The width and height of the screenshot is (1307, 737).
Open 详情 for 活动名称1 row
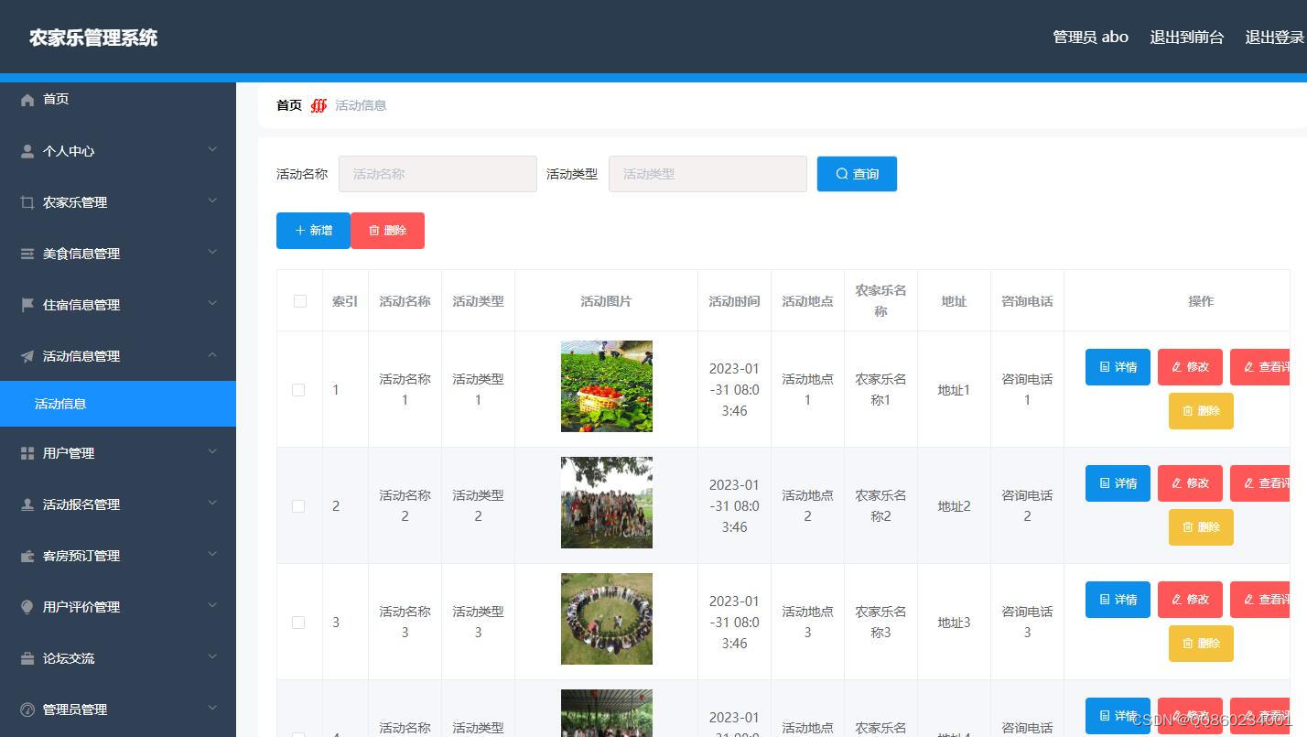click(1118, 367)
